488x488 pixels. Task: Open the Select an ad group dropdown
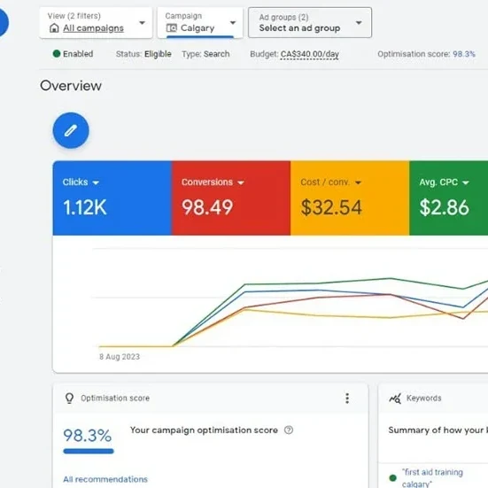[310, 23]
